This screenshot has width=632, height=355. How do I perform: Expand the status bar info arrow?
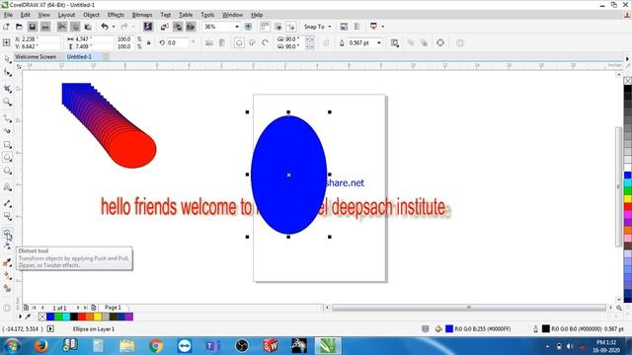[50, 328]
